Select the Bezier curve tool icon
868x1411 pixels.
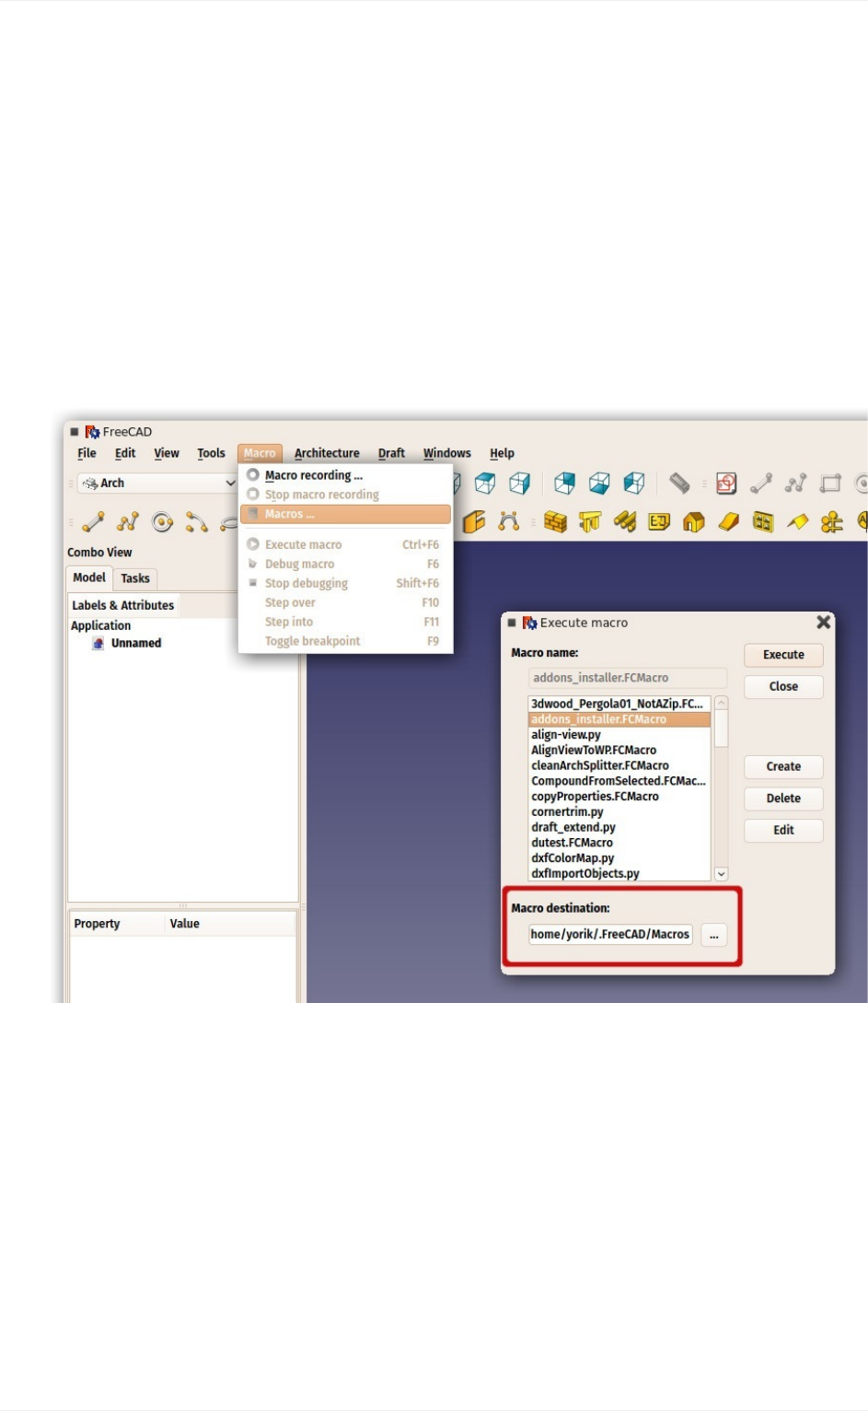(x=509, y=522)
